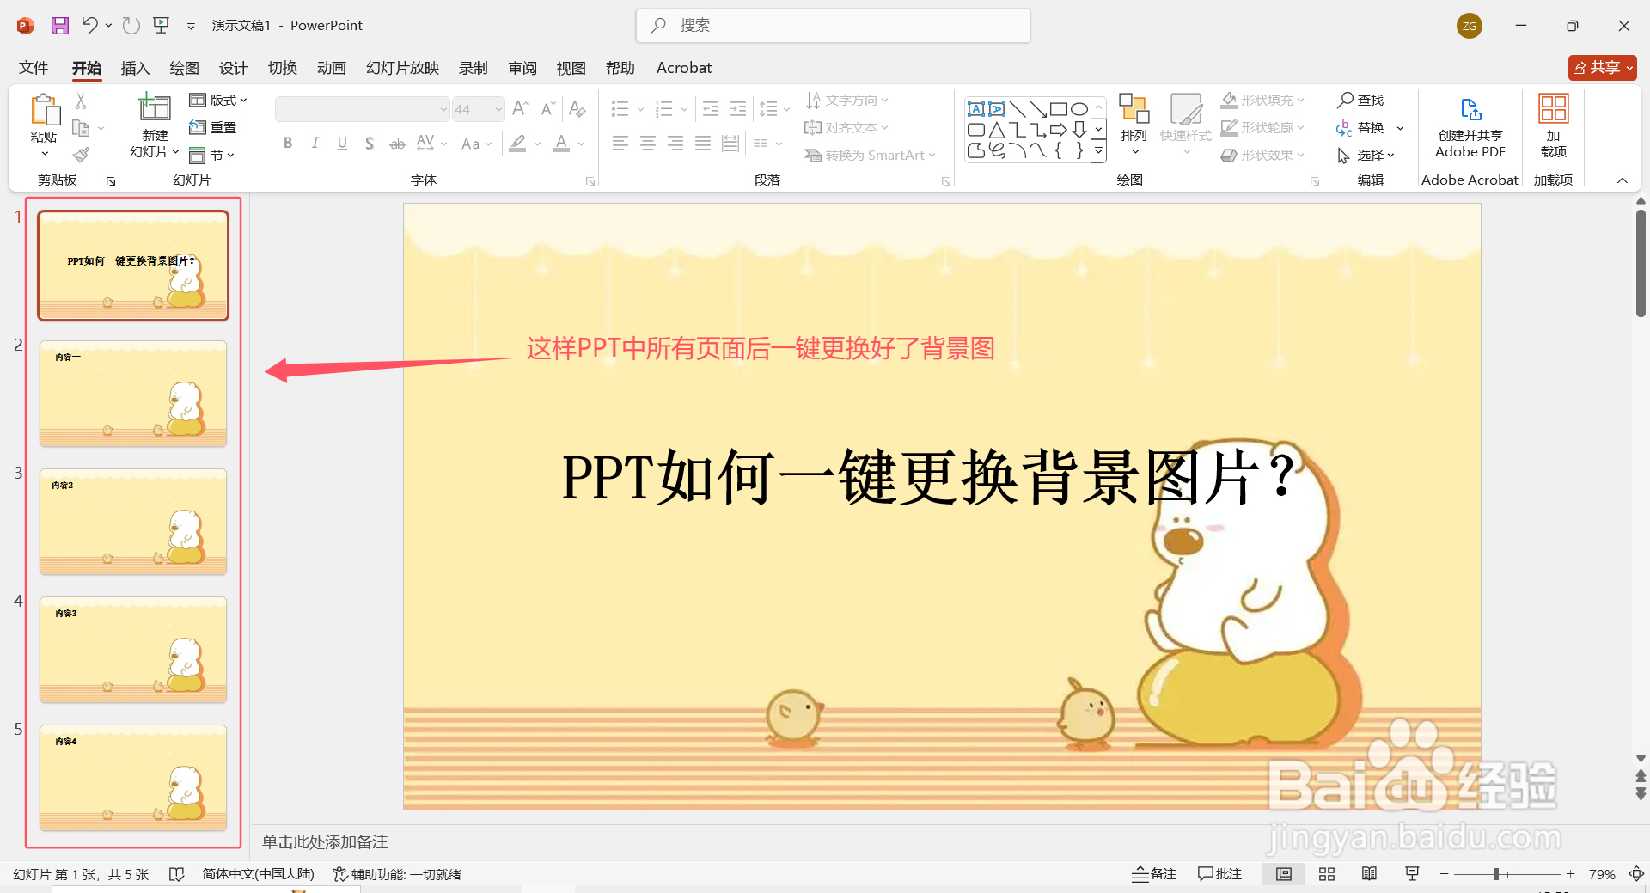Toggle italic formatting
Image resolution: width=1650 pixels, height=893 pixels.
[x=315, y=143]
